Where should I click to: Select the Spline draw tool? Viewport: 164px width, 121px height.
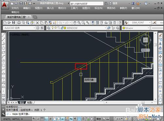pyautogui.click(x=3, y=69)
